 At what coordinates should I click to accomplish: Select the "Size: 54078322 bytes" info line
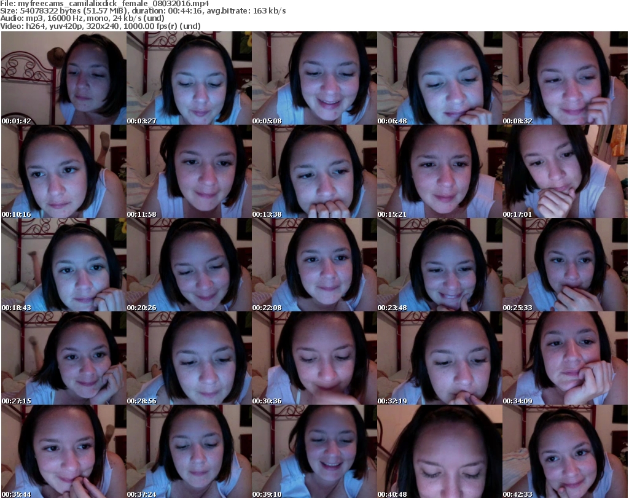coord(143,11)
